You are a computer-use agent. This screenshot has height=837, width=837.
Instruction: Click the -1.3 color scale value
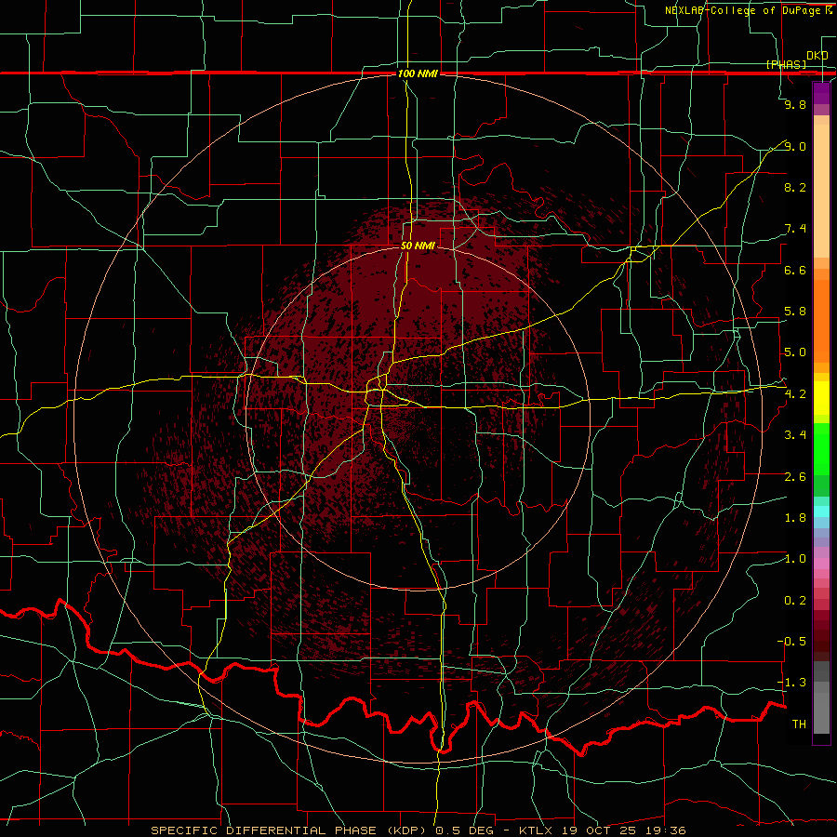pyautogui.click(x=791, y=683)
